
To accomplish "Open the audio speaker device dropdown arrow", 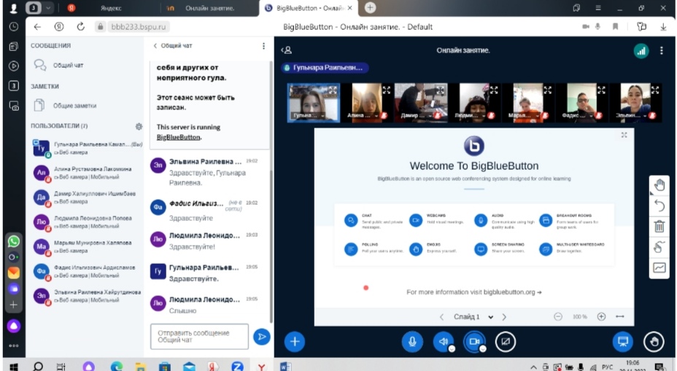I will (452, 348).
